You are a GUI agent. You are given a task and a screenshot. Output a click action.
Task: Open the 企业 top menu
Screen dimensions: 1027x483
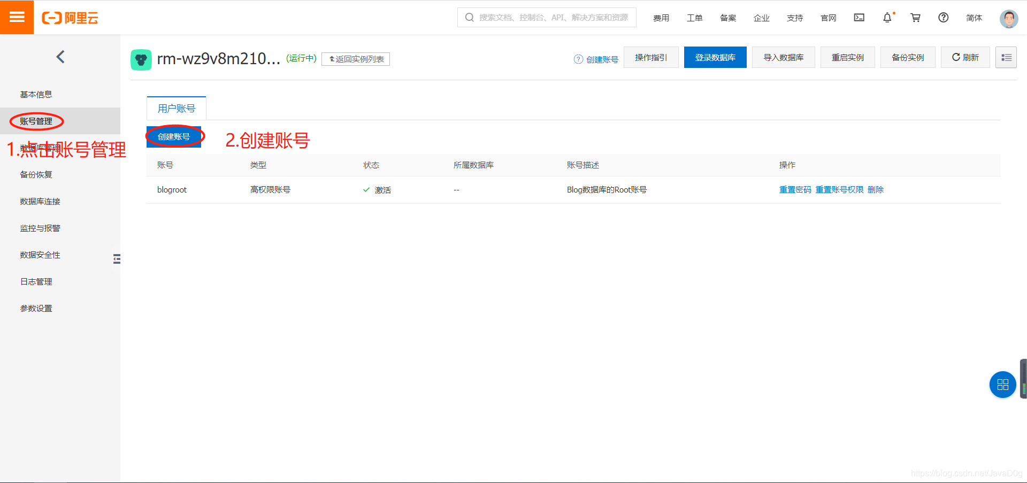[x=762, y=18]
